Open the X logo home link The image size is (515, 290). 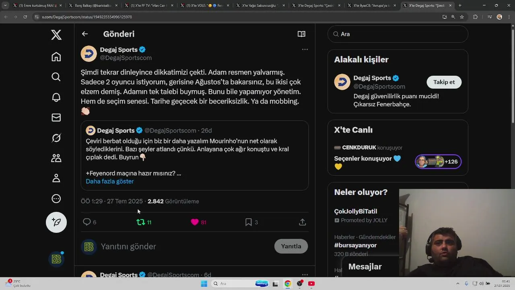[x=56, y=35]
